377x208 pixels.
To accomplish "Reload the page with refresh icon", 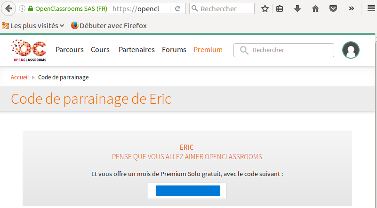I will [x=177, y=8].
